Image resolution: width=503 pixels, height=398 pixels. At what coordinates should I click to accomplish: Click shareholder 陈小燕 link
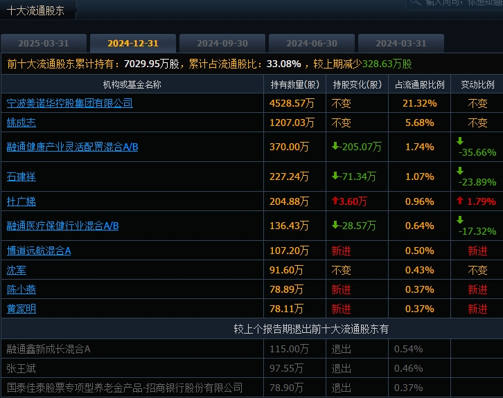tap(21, 289)
